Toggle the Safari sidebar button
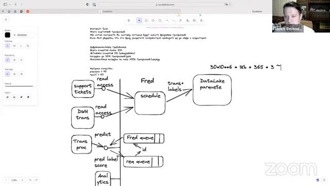 [x=5, y=5]
